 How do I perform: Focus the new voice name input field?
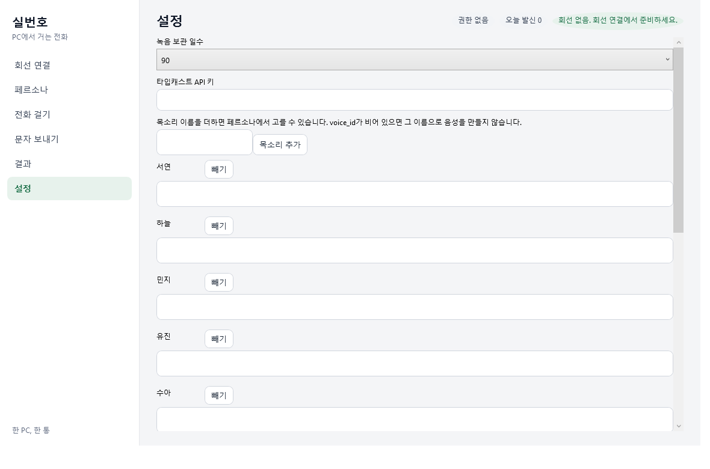click(x=204, y=142)
